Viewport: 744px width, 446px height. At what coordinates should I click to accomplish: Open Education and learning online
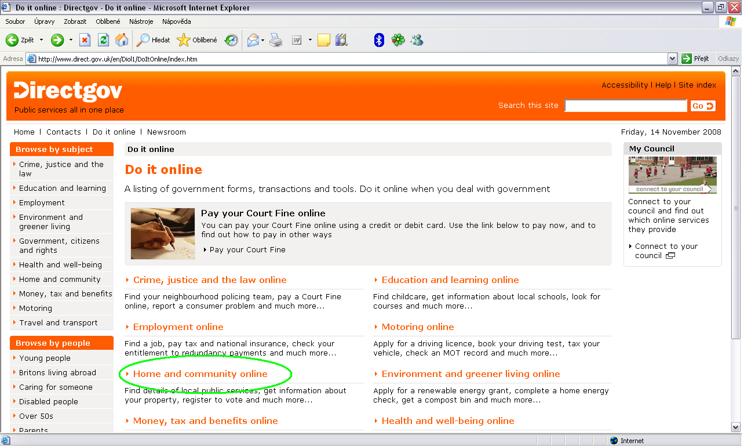pos(450,280)
